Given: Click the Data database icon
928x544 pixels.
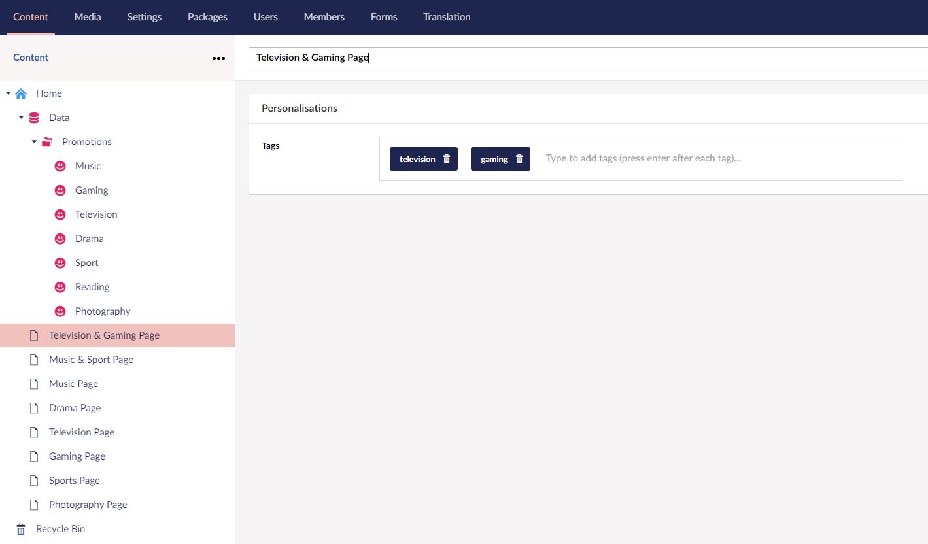Looking at the screenshot, I should click(34, 118).
